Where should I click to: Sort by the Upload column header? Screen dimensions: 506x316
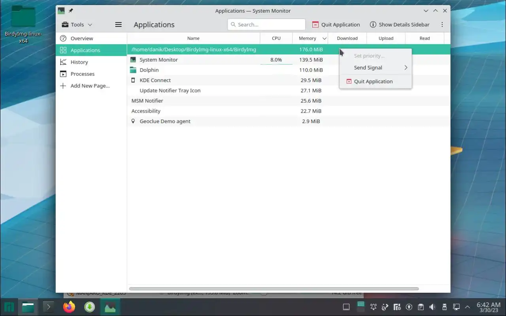pyautogui.click(x=386, y=38)
